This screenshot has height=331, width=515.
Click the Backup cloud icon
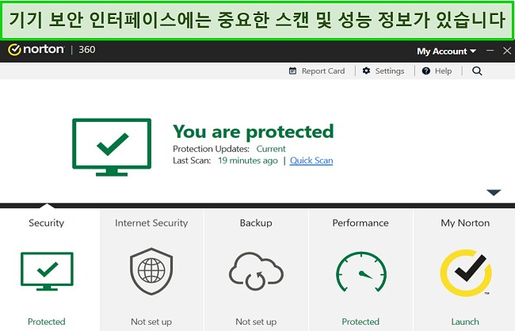(256, 272)
